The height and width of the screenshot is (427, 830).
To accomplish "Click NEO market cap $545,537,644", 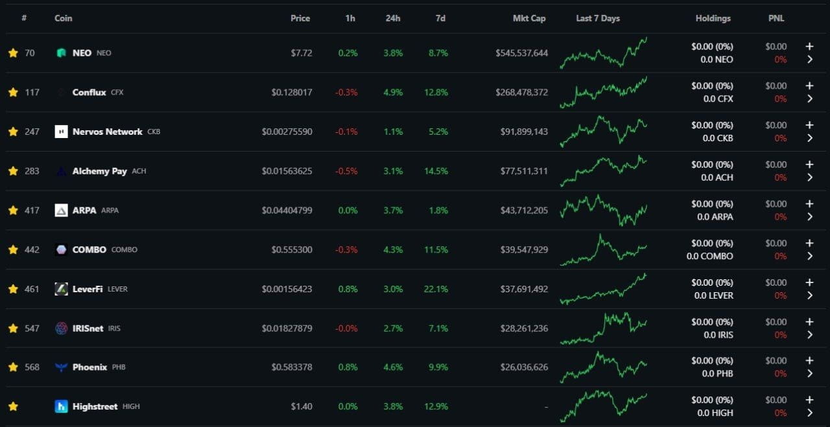I will 522,53.
